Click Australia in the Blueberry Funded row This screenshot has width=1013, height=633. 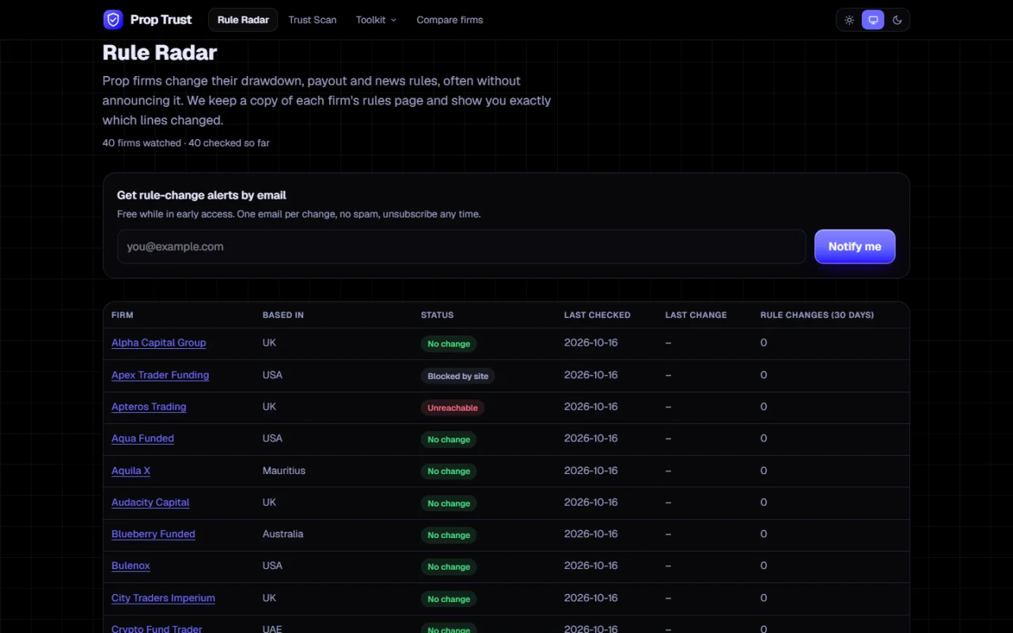(x=283, y=534)
